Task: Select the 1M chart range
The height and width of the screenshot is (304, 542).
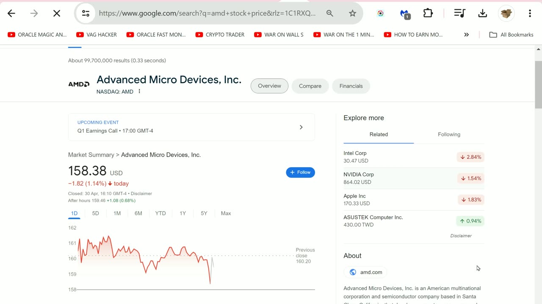Action: pos(117,213)
